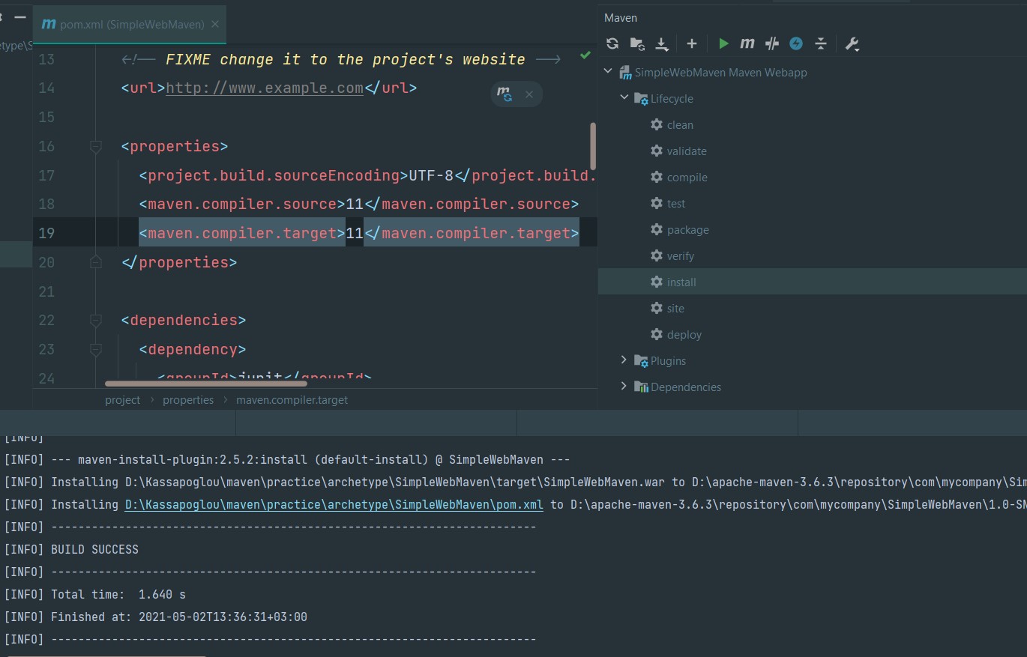Select the site lifecycle goal
Viewport: 1027px width, 657px height.
(x=675, y=309)
